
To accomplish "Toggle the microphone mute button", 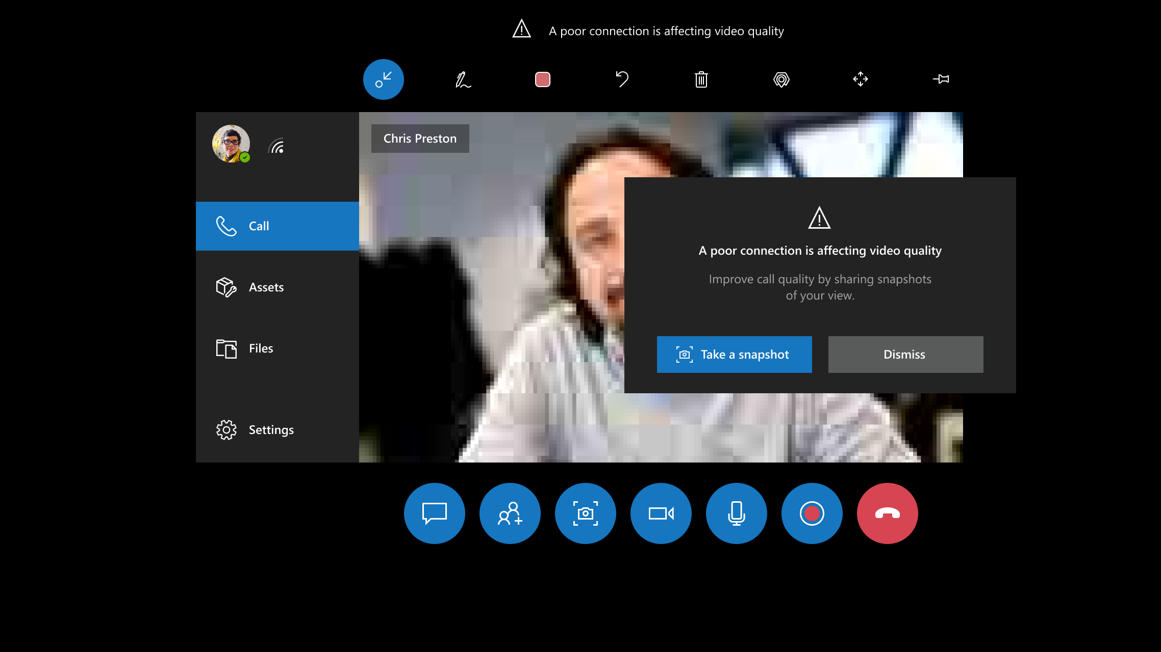I will (x=736, y=513).
